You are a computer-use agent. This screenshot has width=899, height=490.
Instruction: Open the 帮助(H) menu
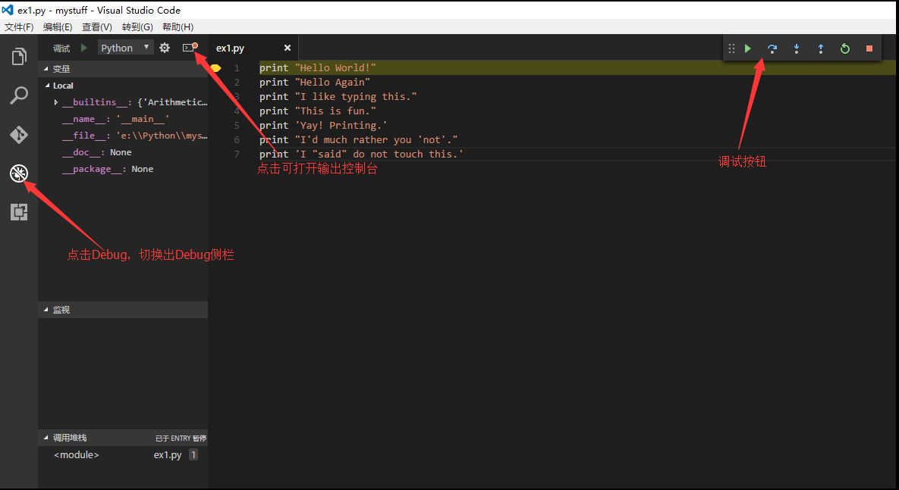tap(178, 27)
